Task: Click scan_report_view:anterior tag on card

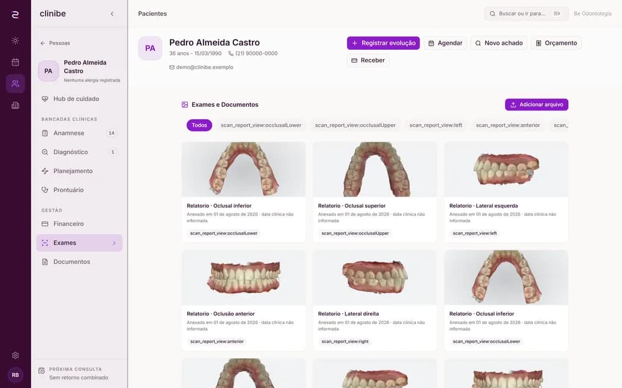Action: tap(217, 341)
